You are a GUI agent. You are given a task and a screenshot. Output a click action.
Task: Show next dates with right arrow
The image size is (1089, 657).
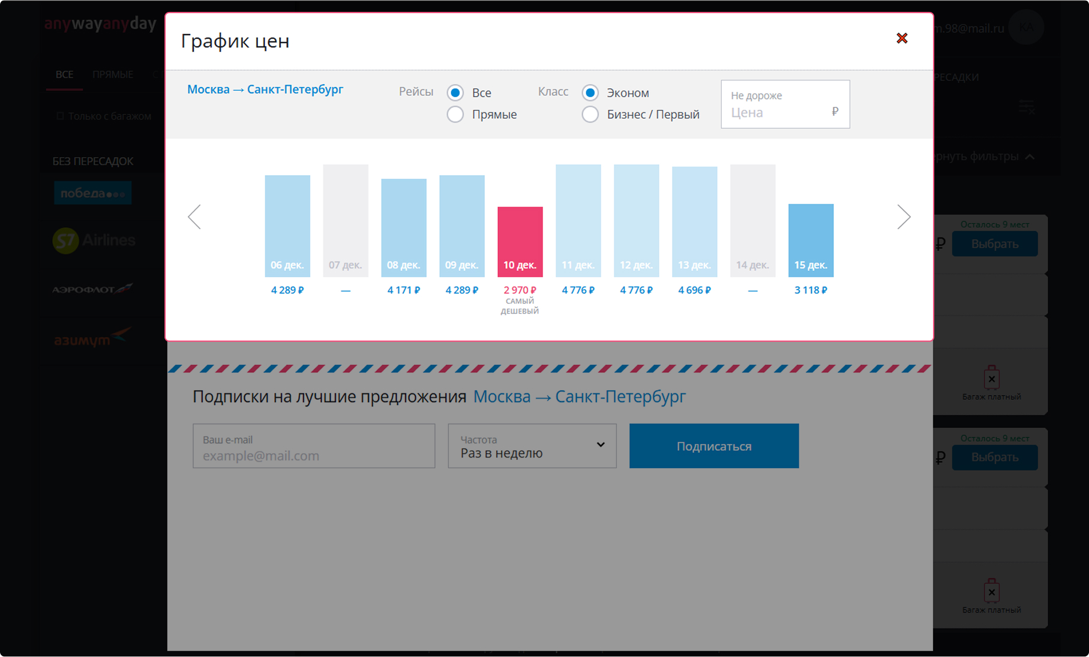(904, 217)
